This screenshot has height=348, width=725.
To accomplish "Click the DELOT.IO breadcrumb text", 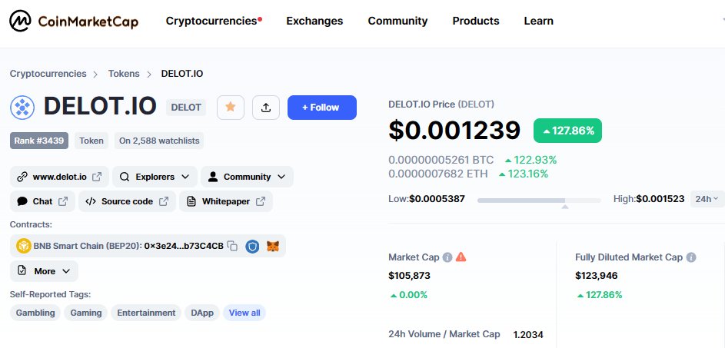I will click(x=181, y=74).
